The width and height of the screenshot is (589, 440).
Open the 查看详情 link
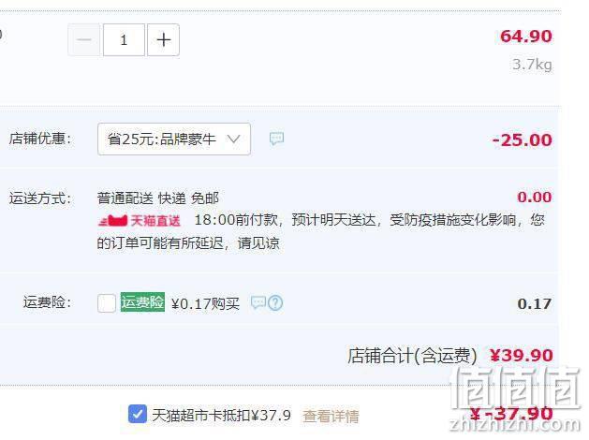[x=331, y=416]
